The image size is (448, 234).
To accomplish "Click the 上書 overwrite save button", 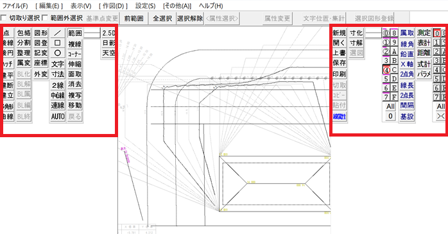I will coord(339,53).
